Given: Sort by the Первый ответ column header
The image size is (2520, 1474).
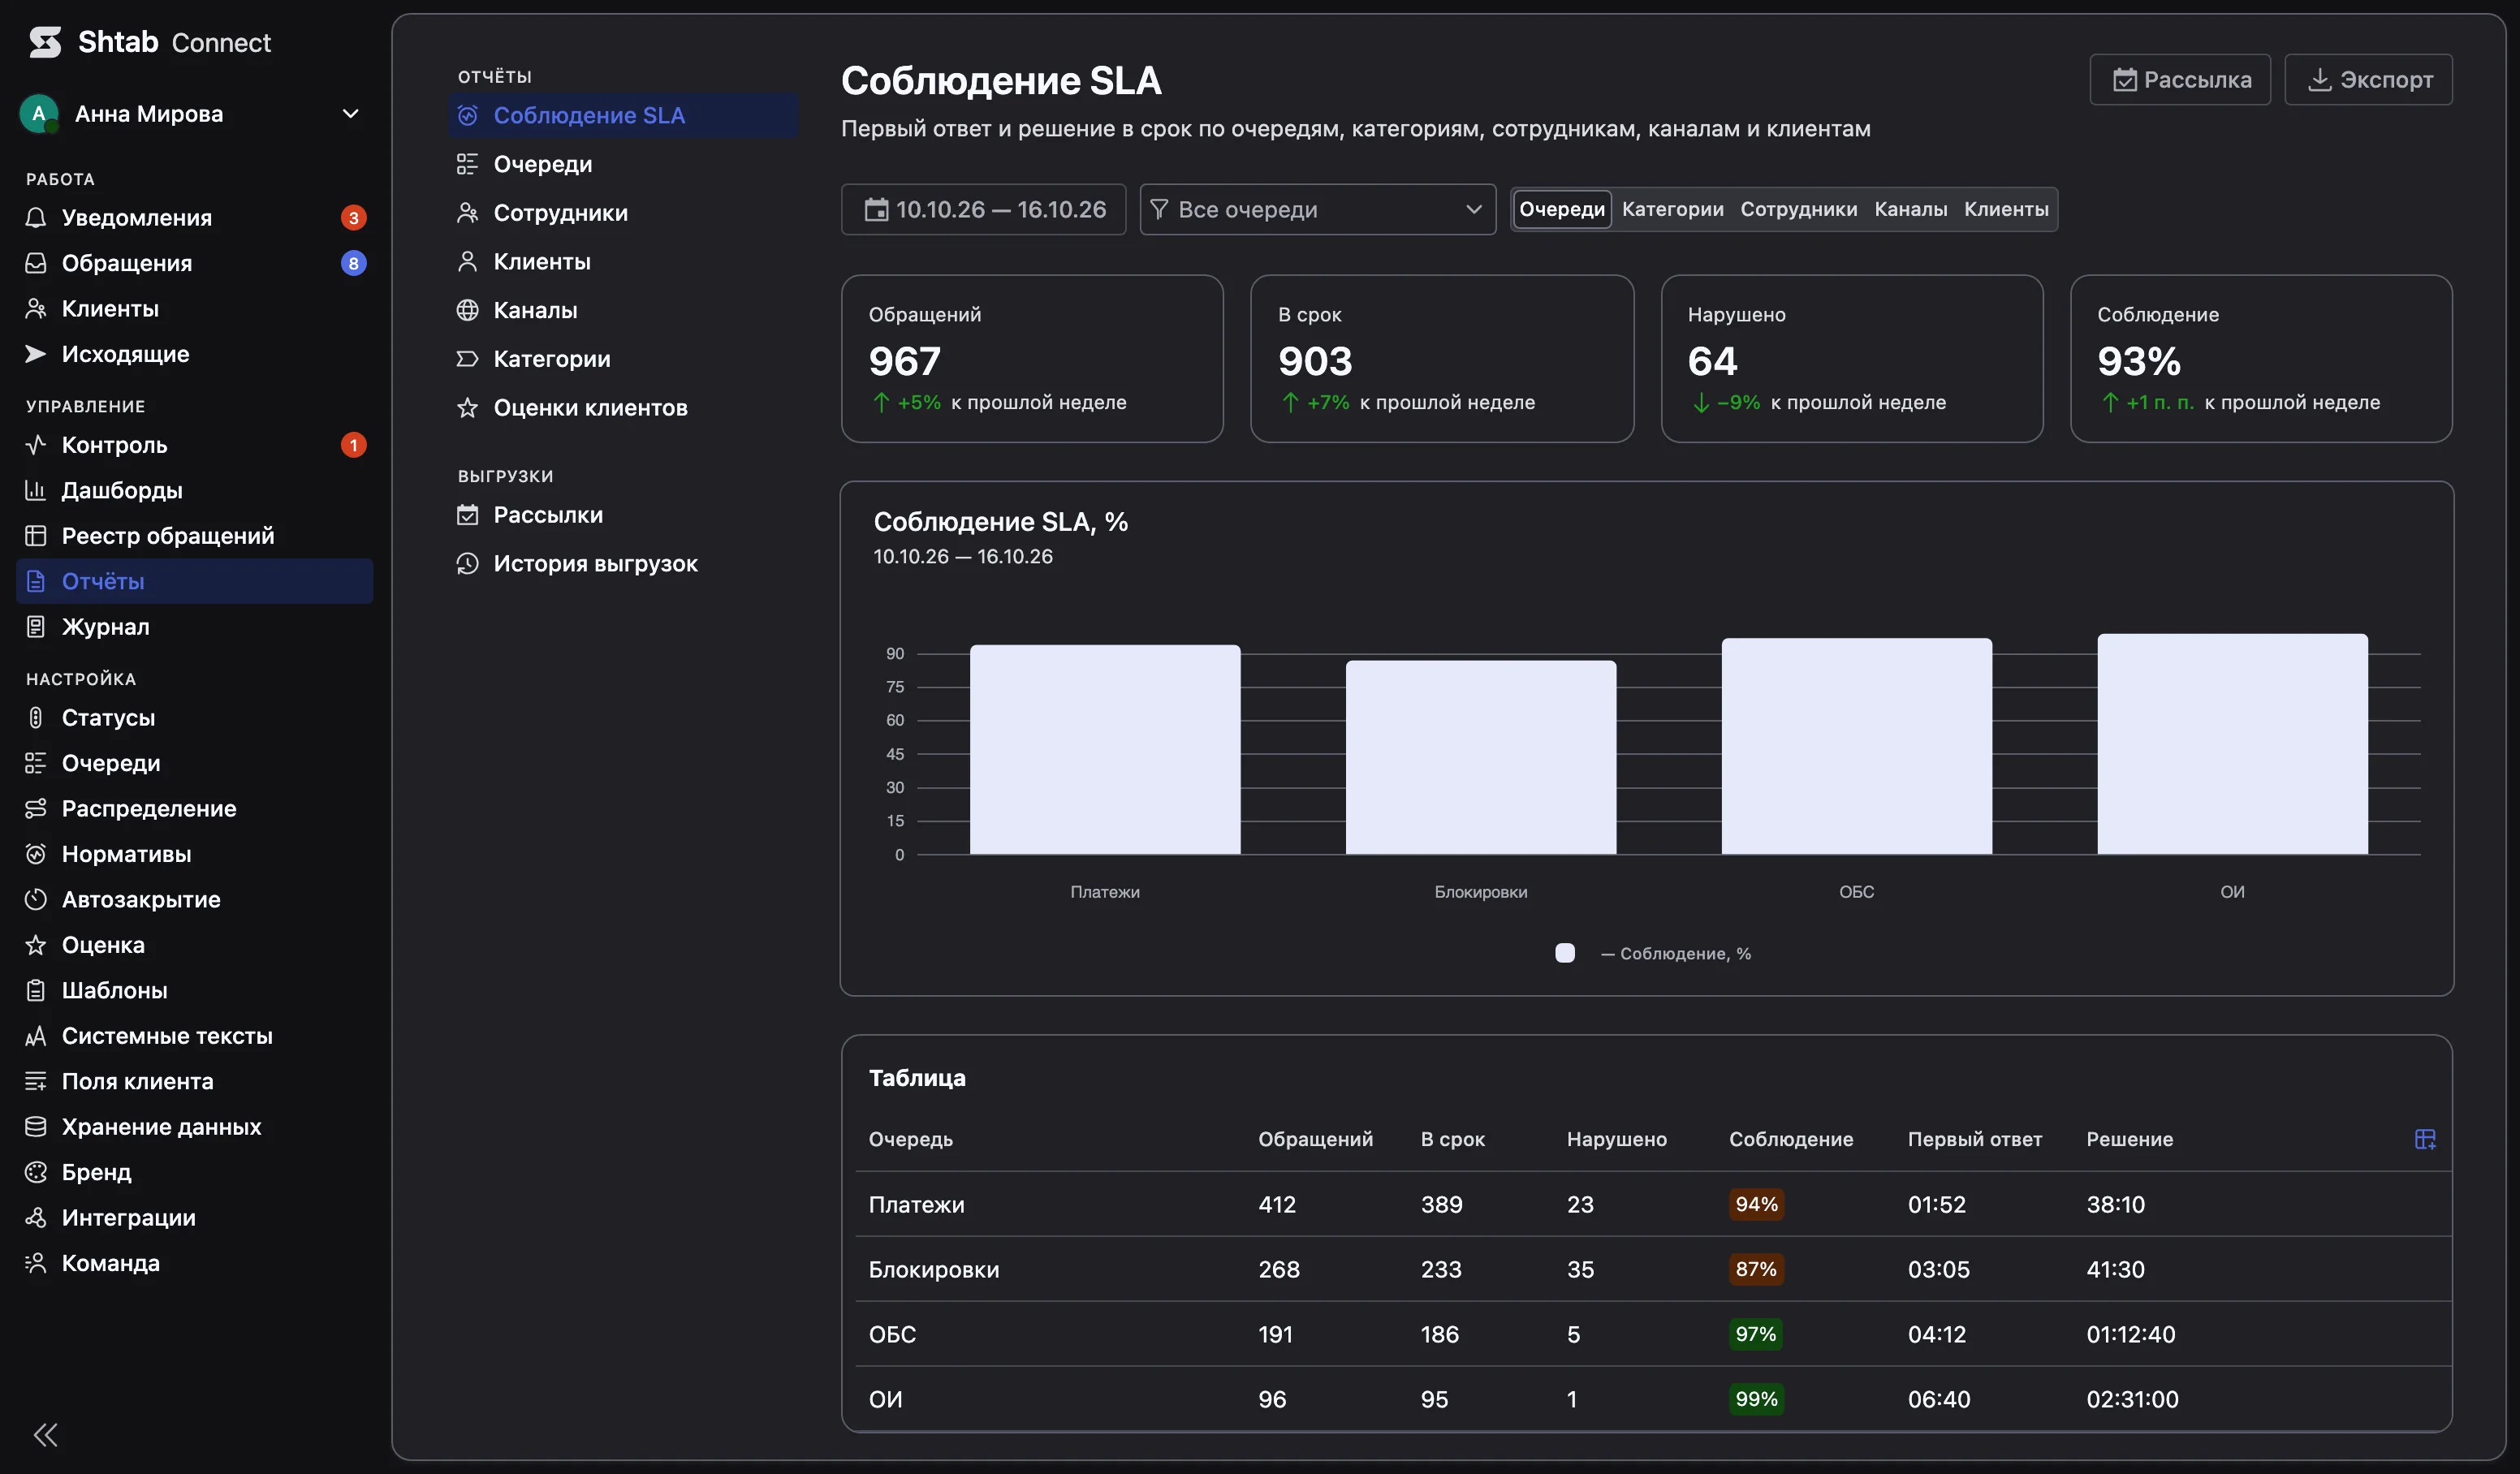Looking at the screenshot, I should [x=1974, y=1139].
